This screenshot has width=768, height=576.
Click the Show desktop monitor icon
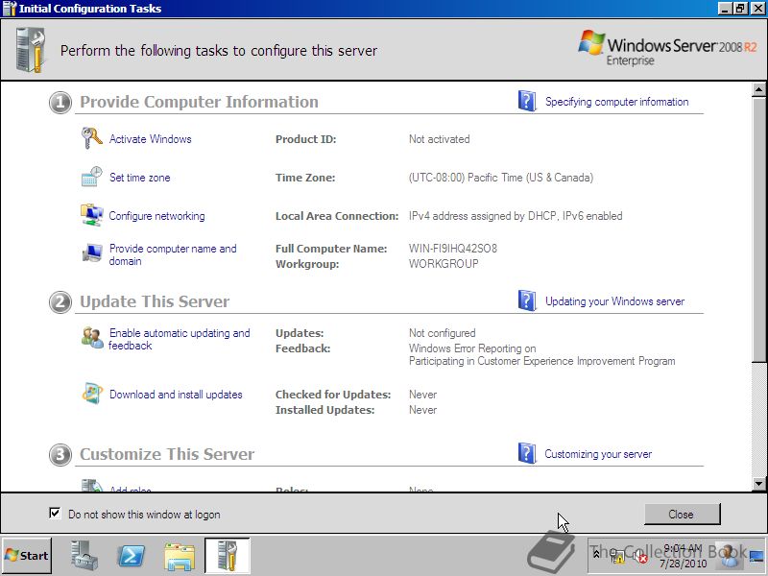(x=756, y=556)
